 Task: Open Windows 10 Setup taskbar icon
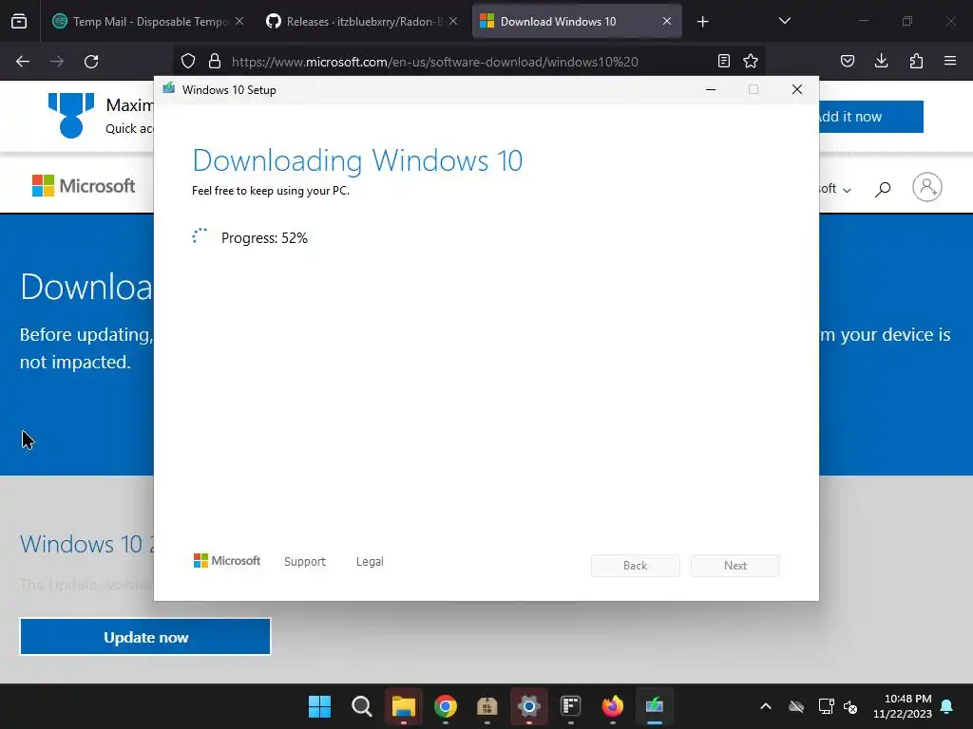tap(654, 706)
